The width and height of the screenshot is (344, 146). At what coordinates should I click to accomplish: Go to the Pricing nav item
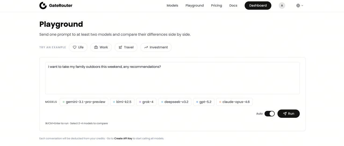[x=216, y=5]
